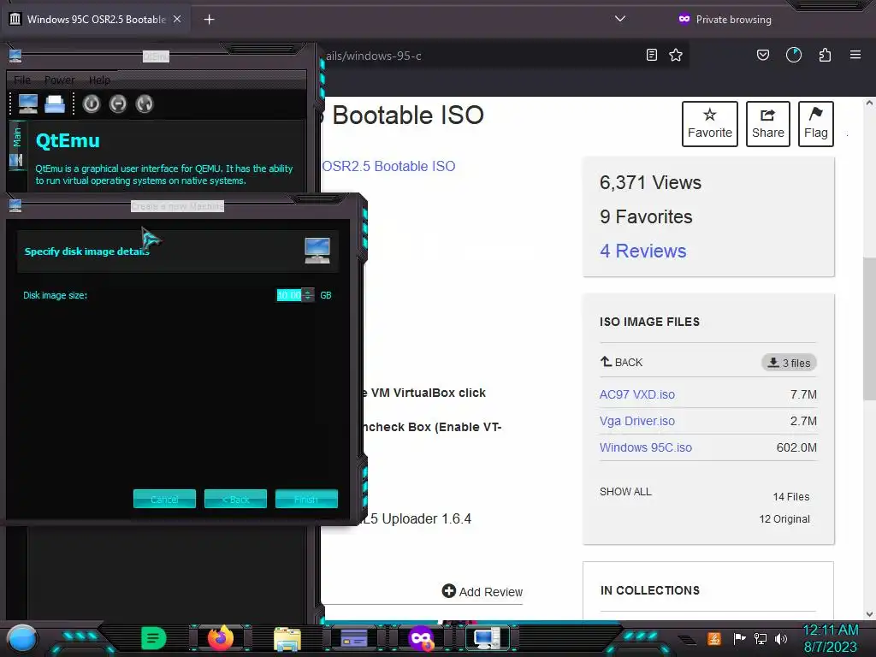
Task: Open the File menu in QtEmu
Action: click(x=22, y=80)
